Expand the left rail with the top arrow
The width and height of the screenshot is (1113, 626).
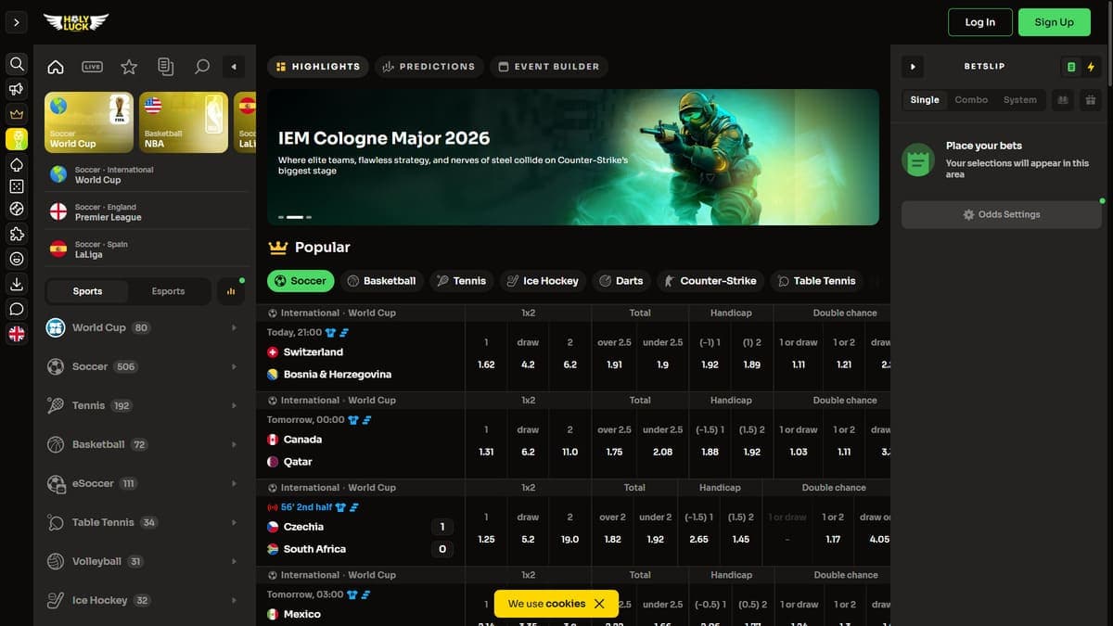click(16, 21)
